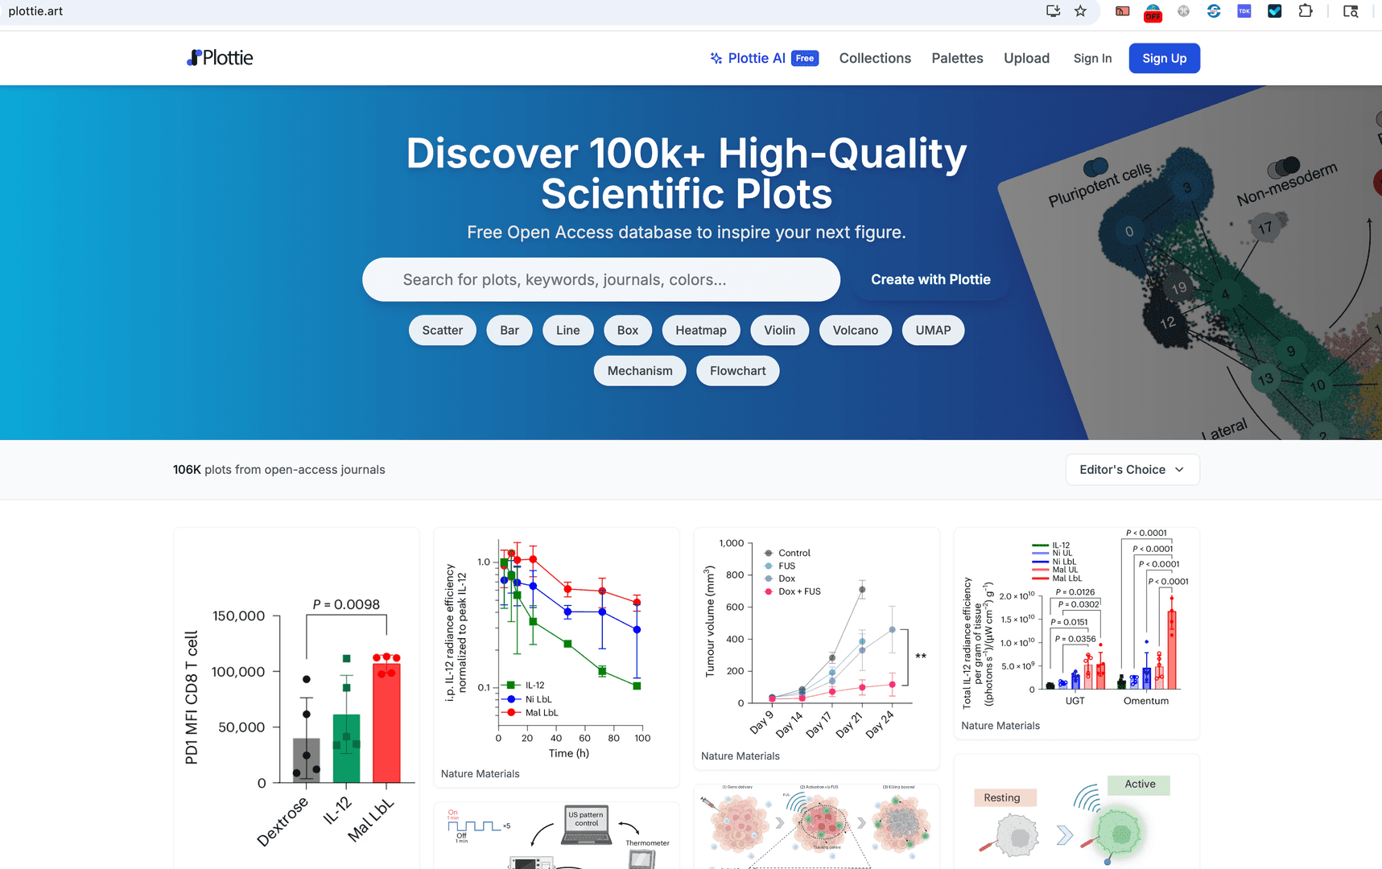Image resolution: width=1382 pixels, height=869 pixels.
Task: Click the blue checkmark extension icon
Action: (1275, 11)
